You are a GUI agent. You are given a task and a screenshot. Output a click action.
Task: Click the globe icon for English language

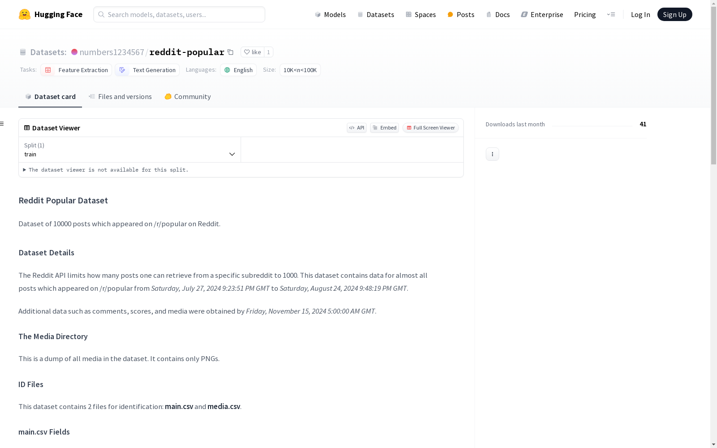coord(227,70)
